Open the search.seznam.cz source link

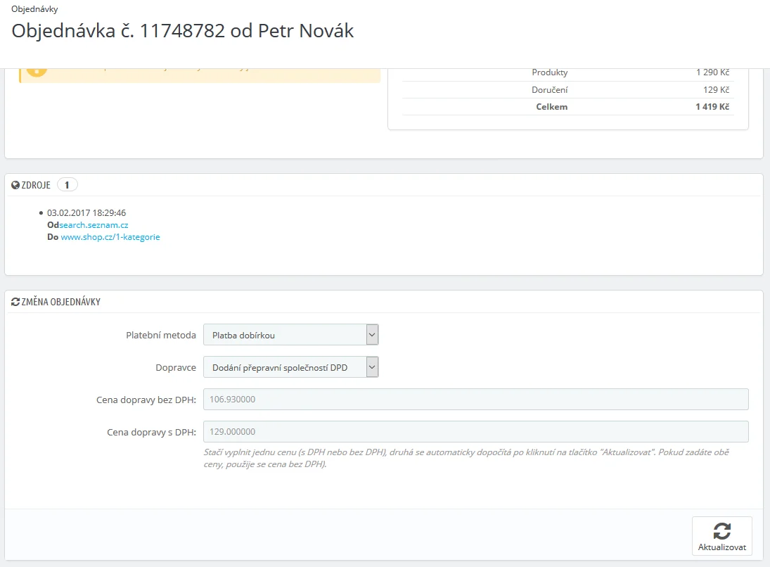94,225
